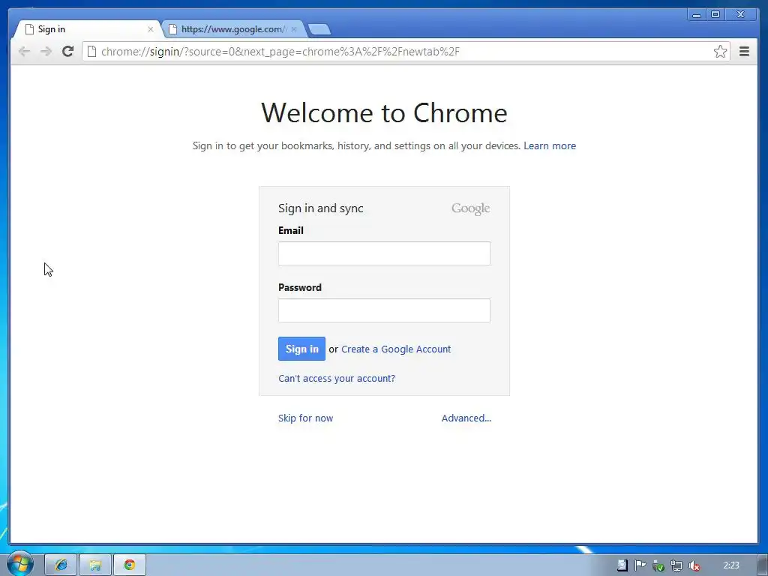
Task: Click the green security shield tray icon
Action: click(x=658, y=565)
